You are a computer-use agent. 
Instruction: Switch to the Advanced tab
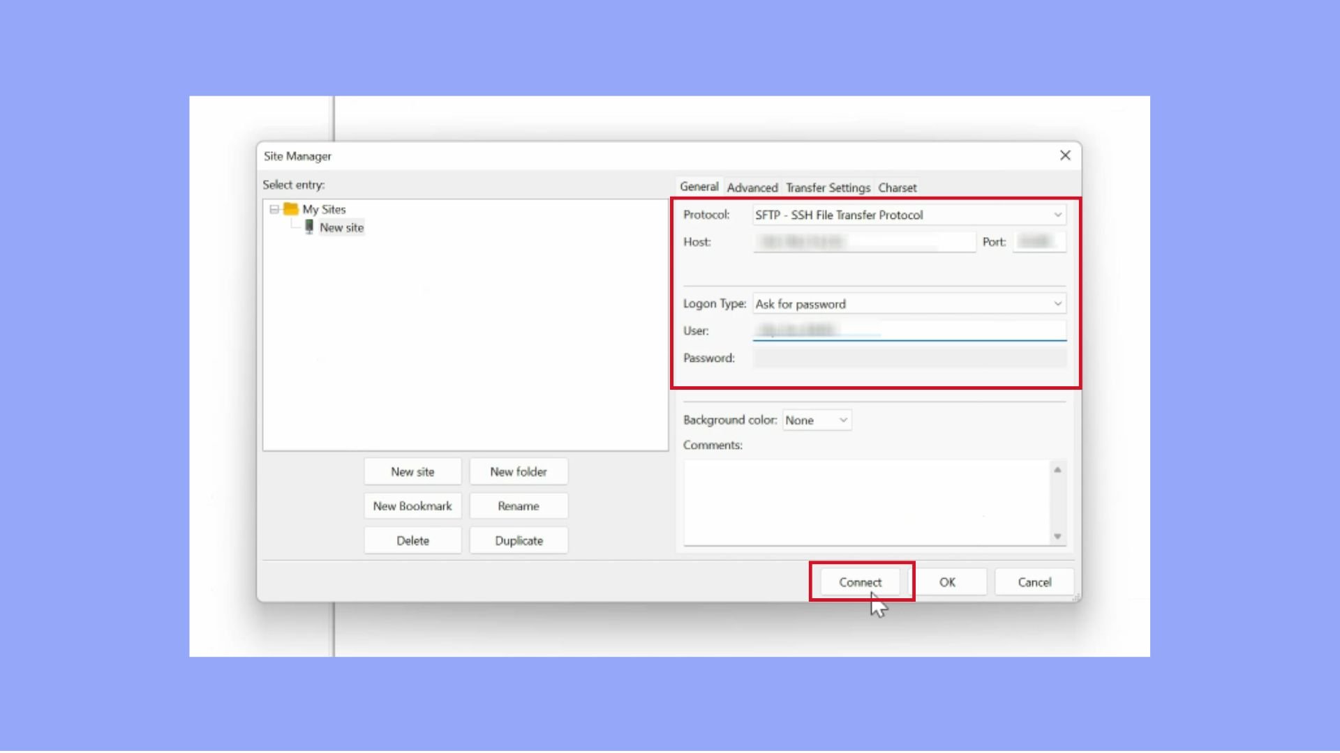(752, 188)
